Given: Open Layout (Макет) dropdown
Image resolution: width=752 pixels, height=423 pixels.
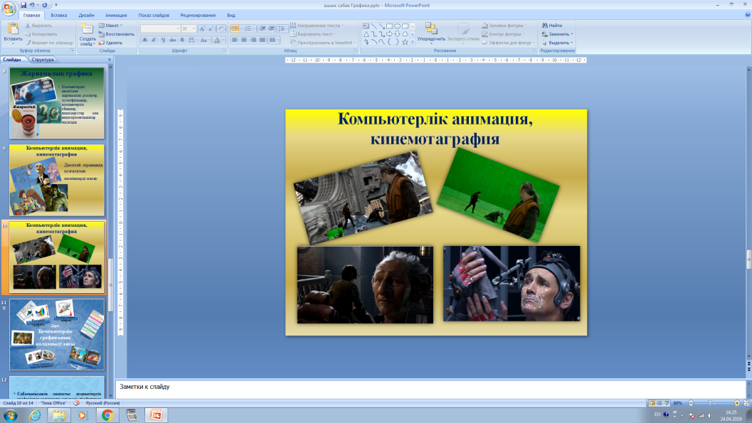Looking at the screenshot, I should (x=111, y=26).
